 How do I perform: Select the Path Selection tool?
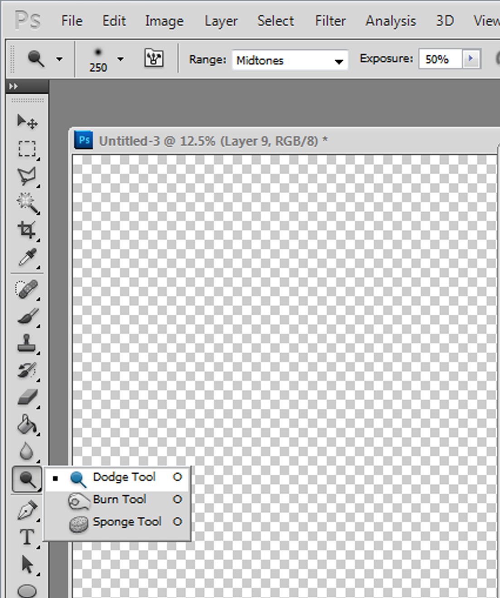[27, 564]
